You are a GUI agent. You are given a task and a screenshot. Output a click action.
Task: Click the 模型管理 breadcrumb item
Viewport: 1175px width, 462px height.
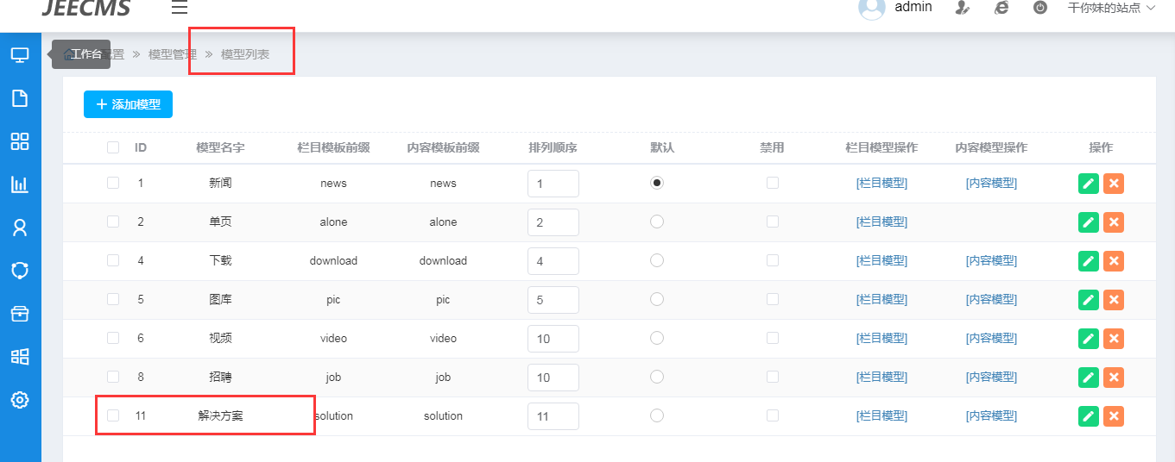[173, 54]
